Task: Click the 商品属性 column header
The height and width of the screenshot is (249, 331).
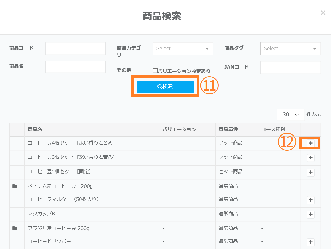Action: click(x=228, y=130)
